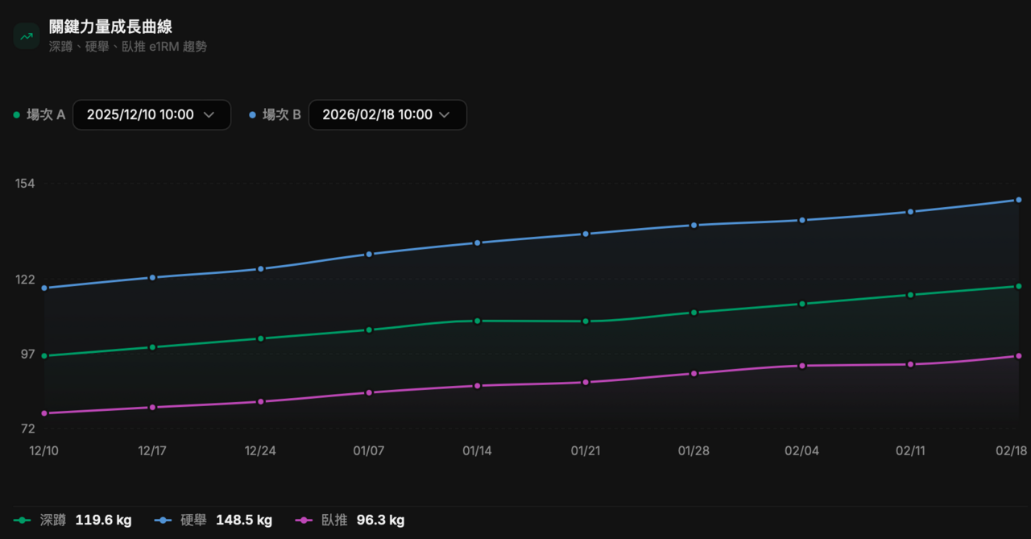This screenshot has width=1031, height=539.
Task: Click 硬舉 data point at 01/07
Action: (369, 254)
